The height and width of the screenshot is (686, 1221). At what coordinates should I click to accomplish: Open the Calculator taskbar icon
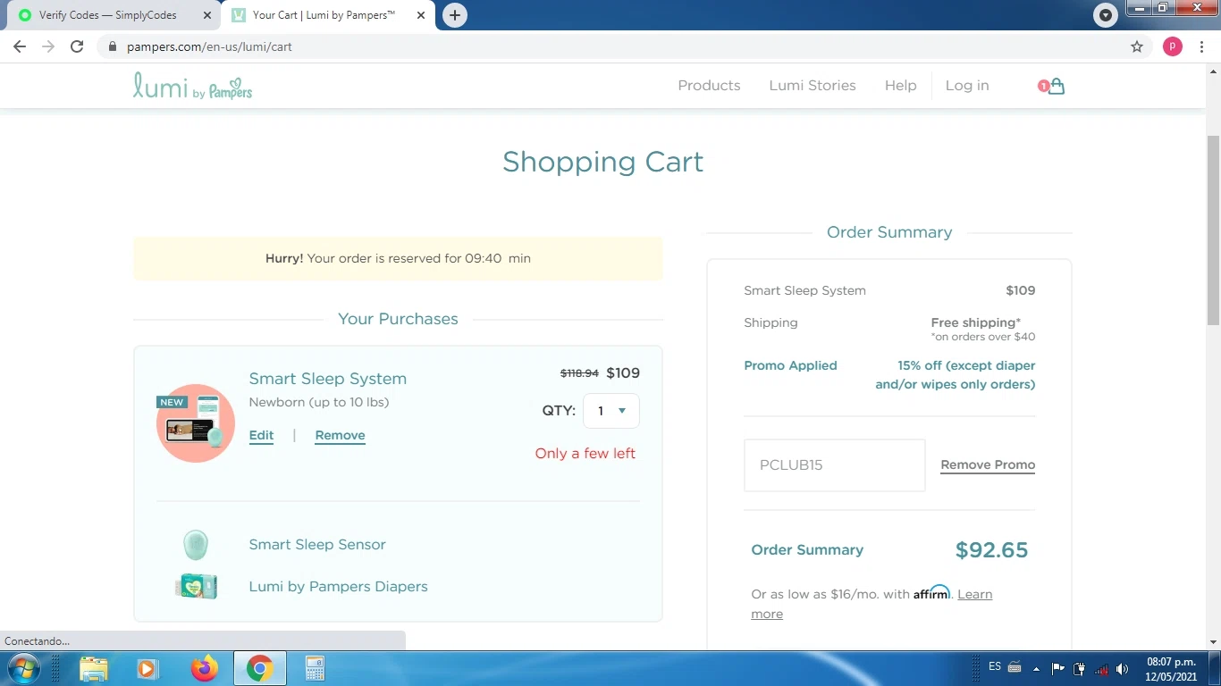[x=315, y=668]
